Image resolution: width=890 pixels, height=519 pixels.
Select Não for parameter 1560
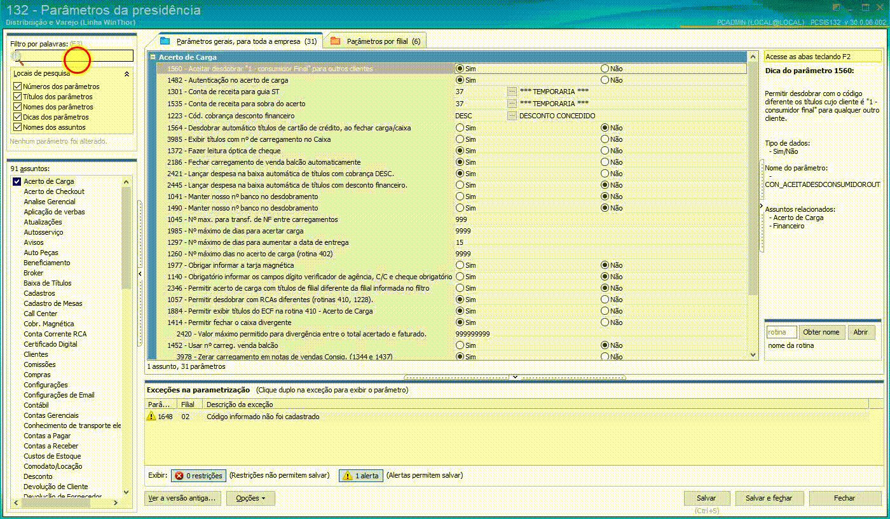(x=605, y=69)
